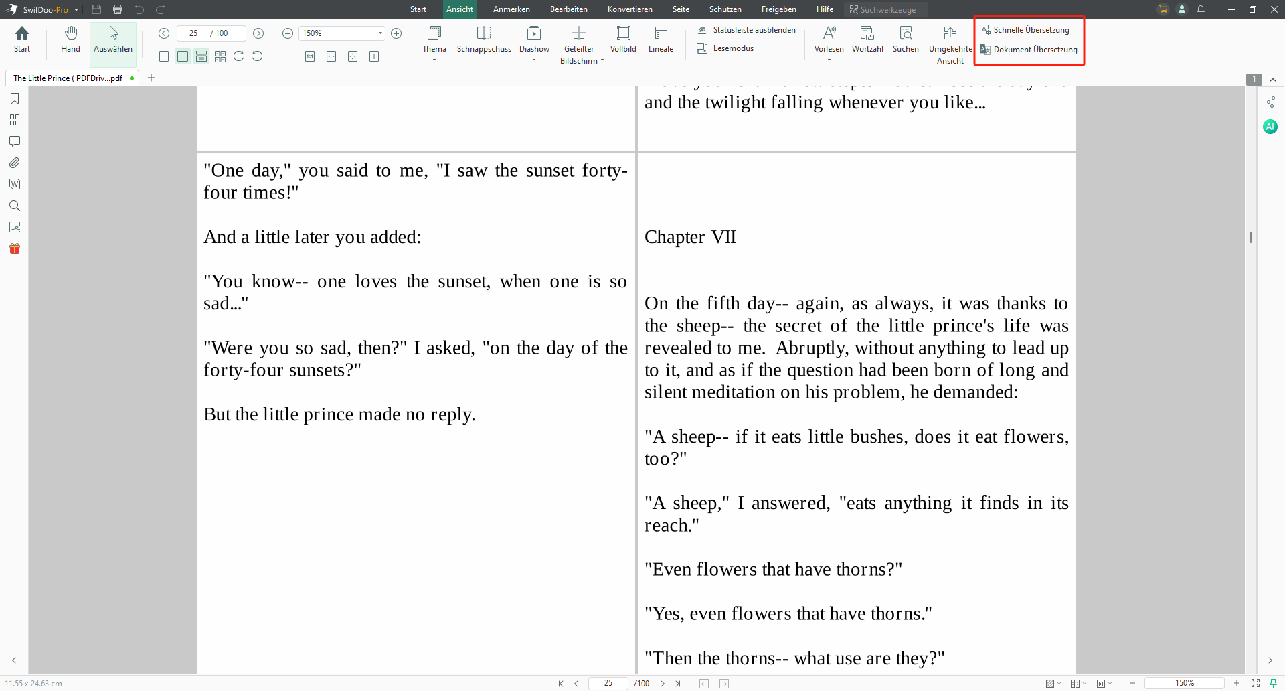Open the Suchen search tool
This screenshot has width=1285, height=691.
point(906,40)
